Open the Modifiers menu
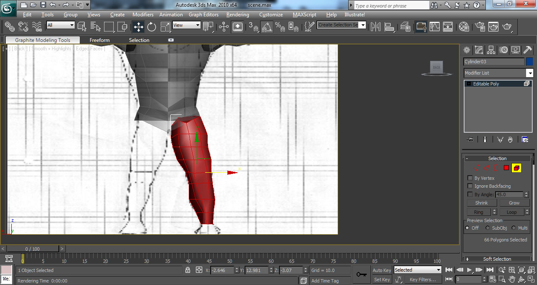 [143, 15]
